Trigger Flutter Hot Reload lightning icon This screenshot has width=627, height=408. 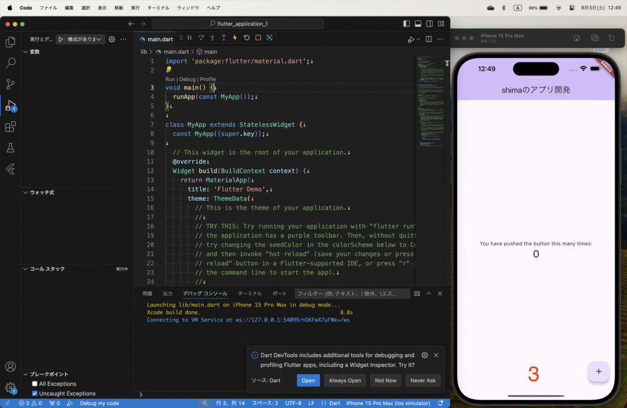pos(235,38)
